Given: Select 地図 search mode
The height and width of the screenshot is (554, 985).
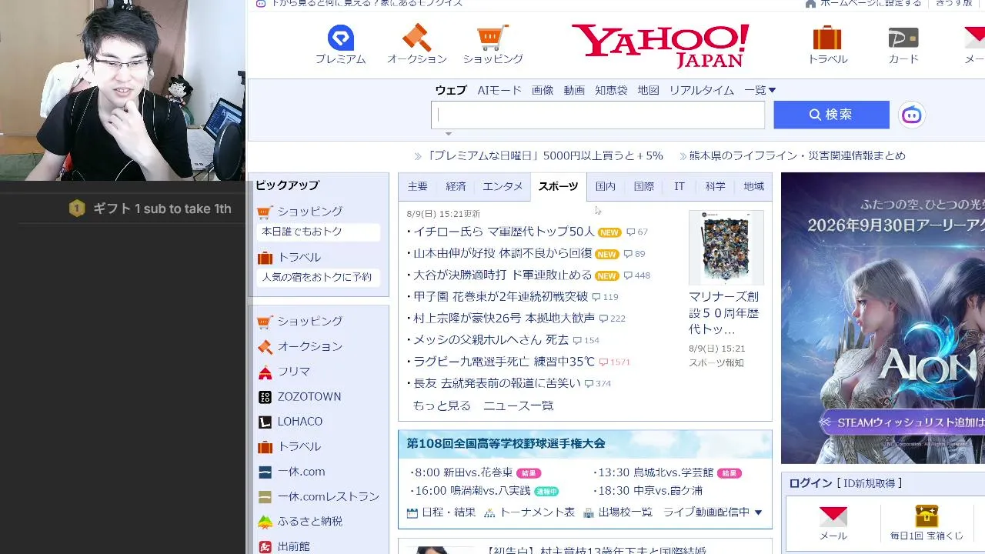Looking at the screenshot, I should click(648, 90).
